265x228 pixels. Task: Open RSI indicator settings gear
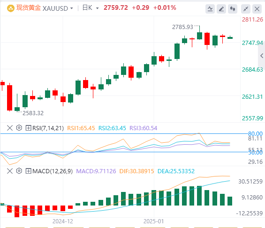point(19,128)
